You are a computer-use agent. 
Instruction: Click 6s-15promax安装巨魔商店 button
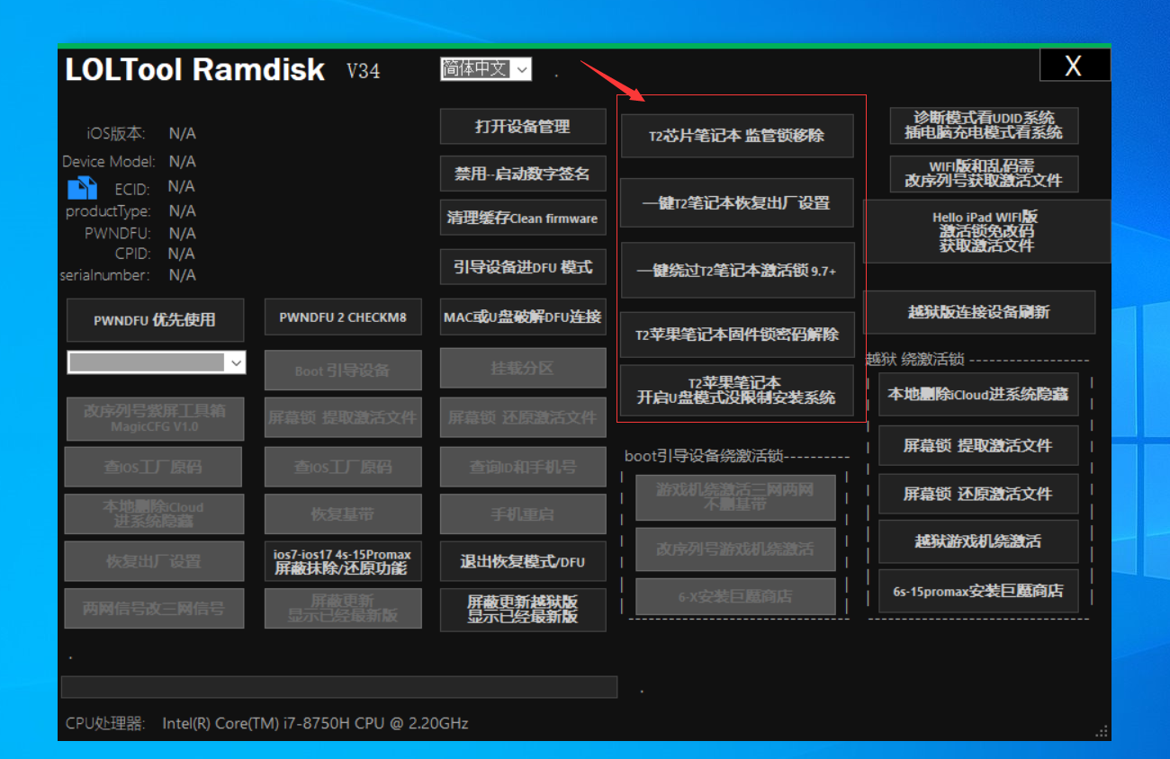click(x=978, y=591)
